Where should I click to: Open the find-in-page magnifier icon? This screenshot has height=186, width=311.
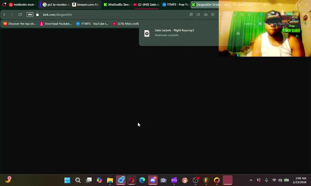(x=191, y=15)
